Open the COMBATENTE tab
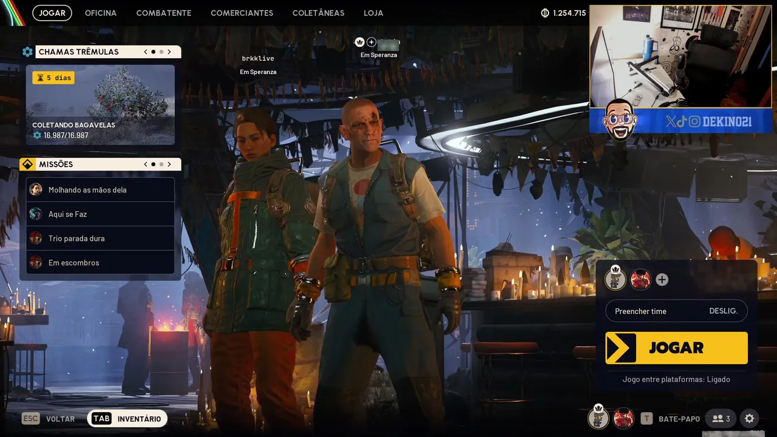Viewport: 777px width, 437px height. 164,13
